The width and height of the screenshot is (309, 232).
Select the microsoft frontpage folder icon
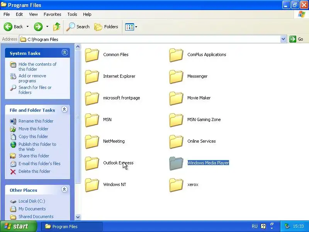click(x=92, y=99)
